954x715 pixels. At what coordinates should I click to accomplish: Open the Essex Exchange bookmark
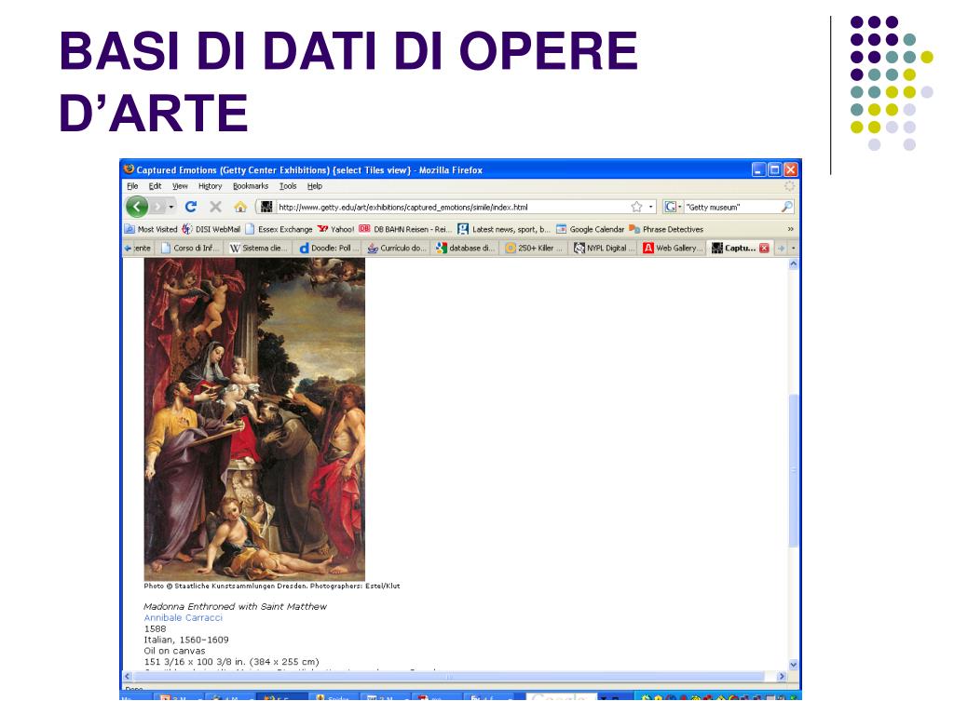(x=279, y=229)
